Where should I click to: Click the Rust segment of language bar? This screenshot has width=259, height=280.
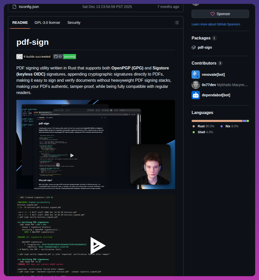(x=217, y=121)
